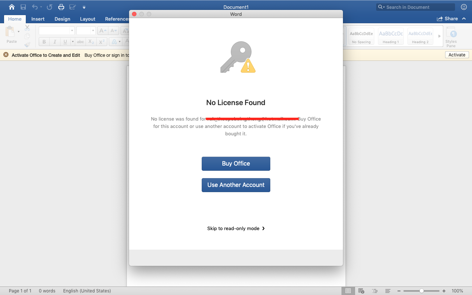This screenshot has height=295, width=472.
Task: Open the Insert tab
Action: [38, 19]
